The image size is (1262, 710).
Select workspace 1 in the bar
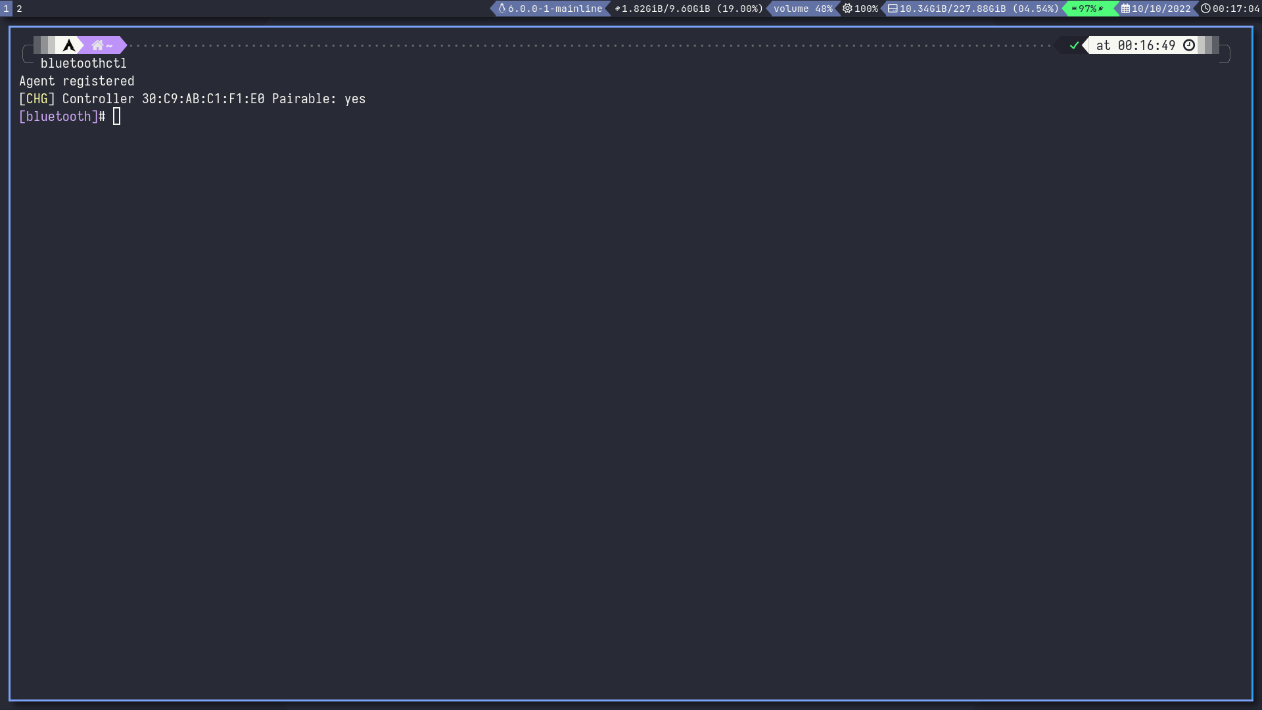[x=6, y=9]
